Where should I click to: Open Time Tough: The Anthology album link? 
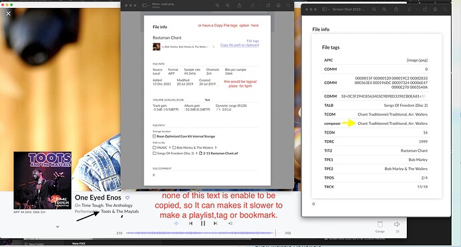tap(107, 206)
